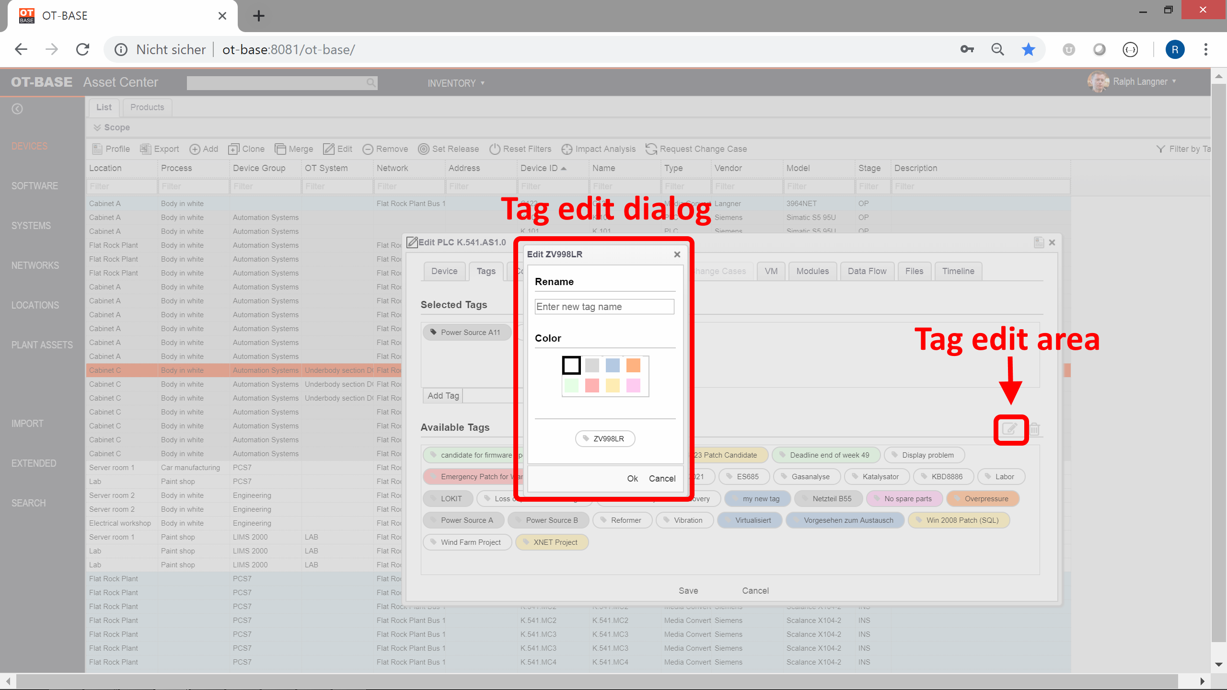Image resolution: width=1227 pixels, height=690 pixels.
Task: Open PLANT ASSETS in the left sidebar
Action: pos(42,345)
